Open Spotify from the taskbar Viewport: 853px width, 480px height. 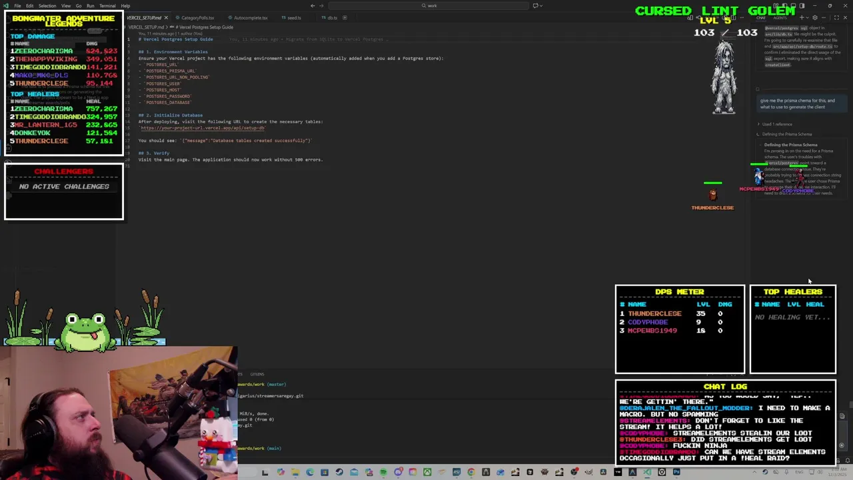[384, 473]
